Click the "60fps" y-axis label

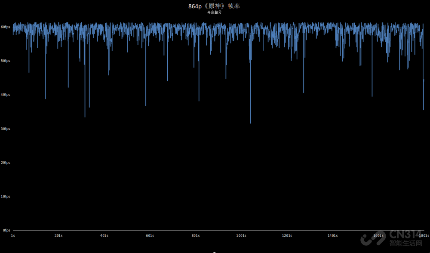(x=6, y=27)
